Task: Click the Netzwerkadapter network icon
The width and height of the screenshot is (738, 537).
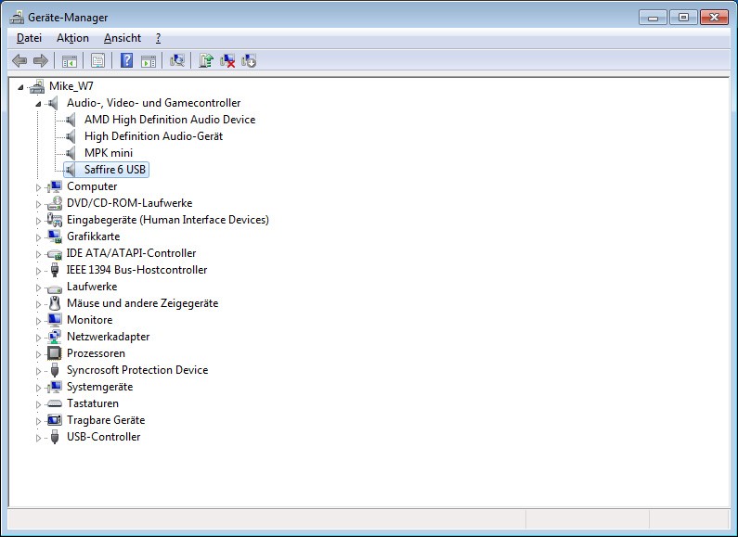Action: click(55, 337)
